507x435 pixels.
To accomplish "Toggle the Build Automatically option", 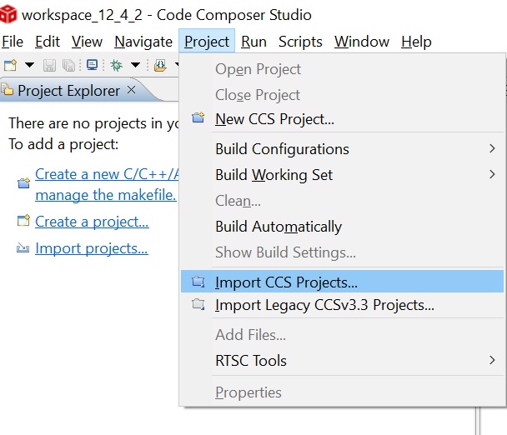I will coord(279,227).
